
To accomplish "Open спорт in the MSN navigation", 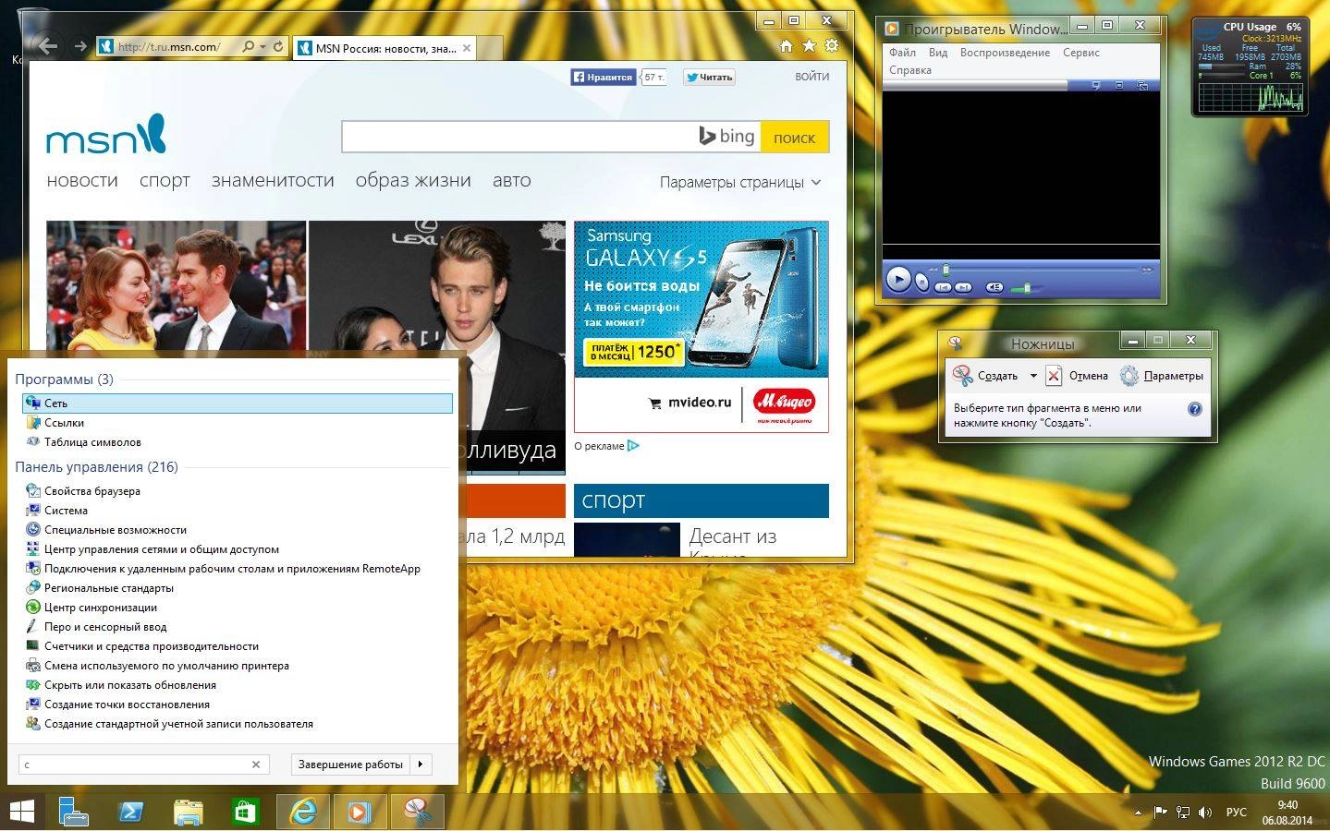I will 165,181.
